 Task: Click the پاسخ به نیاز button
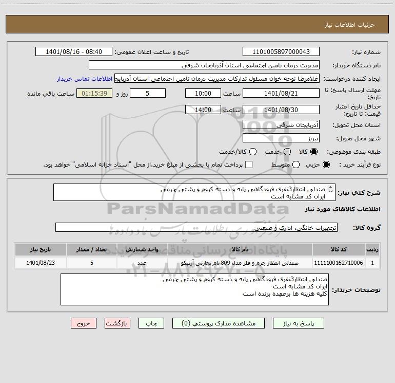299,323
